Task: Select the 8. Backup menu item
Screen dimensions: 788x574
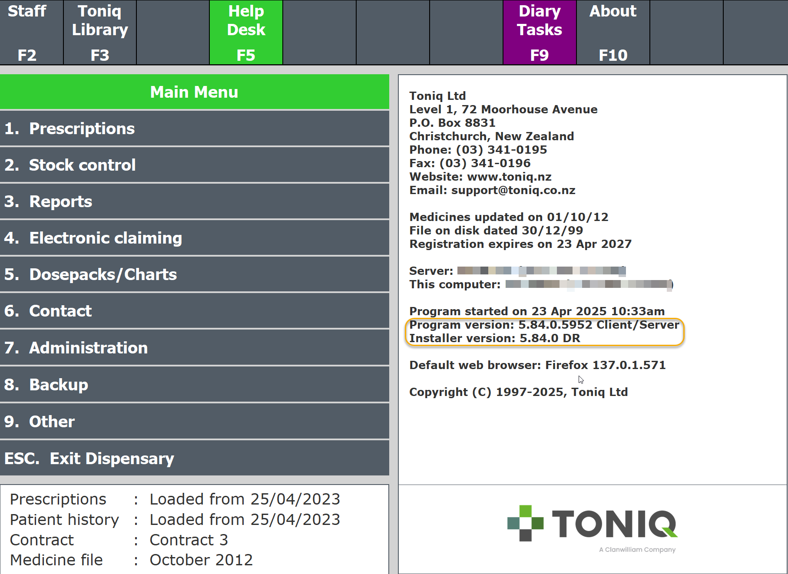Action: pyautogui.click(x=195, y=385)
